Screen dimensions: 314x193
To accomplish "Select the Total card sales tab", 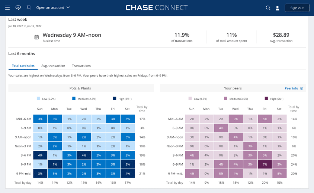I will 23,66.
